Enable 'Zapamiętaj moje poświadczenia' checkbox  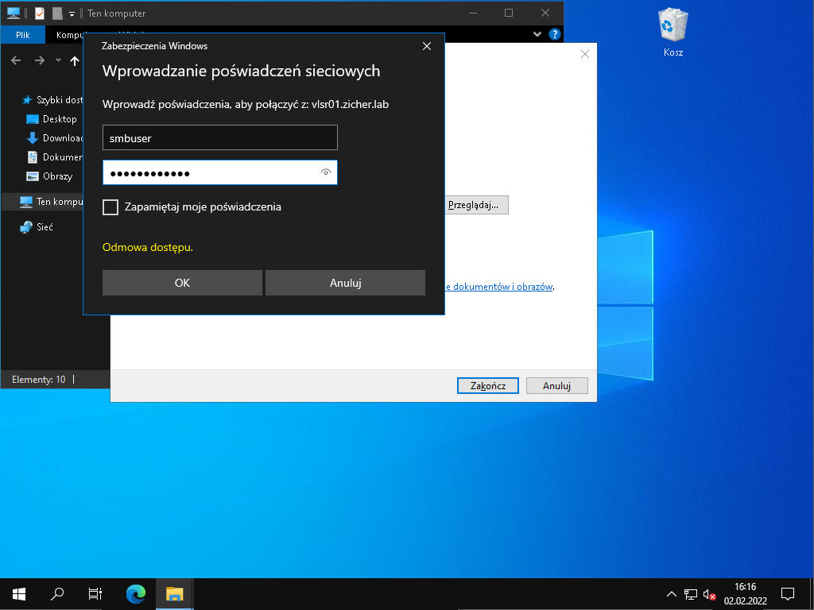click(x=110, y=207)
